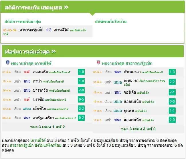186x159 pixels.
Task: Click the 2-1 score badge for จอร์เจีย
Action: point(172,92)
